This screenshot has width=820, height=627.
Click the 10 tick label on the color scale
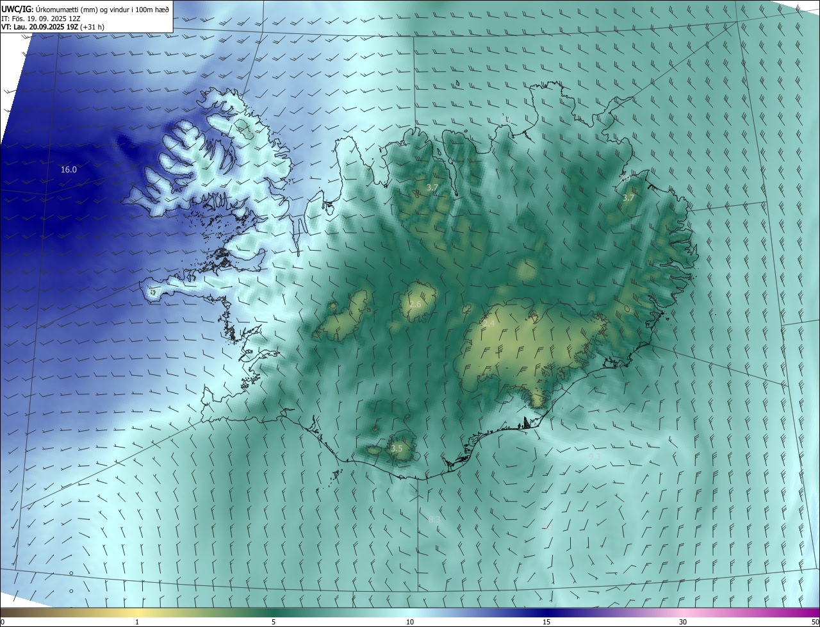[410, 622]
